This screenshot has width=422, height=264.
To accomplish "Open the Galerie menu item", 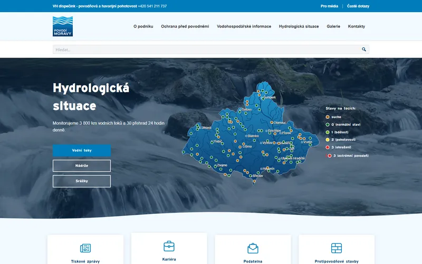I will tap(333, 26).
